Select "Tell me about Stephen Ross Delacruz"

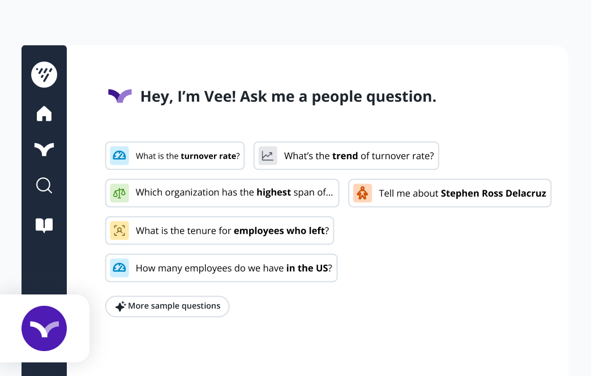click(x=462, y=193)
